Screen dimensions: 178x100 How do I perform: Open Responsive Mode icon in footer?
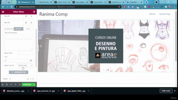(15, 84)
